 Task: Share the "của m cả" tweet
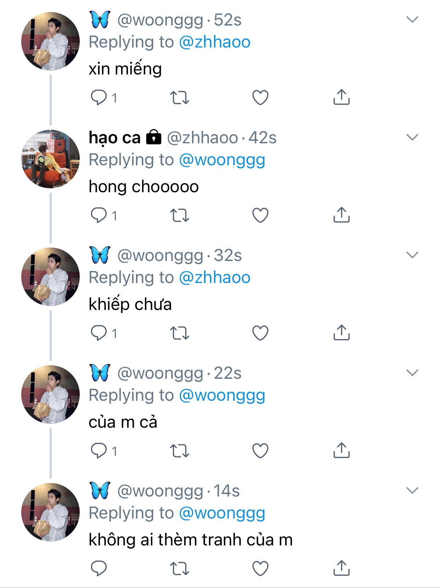(x=341, y=450)
